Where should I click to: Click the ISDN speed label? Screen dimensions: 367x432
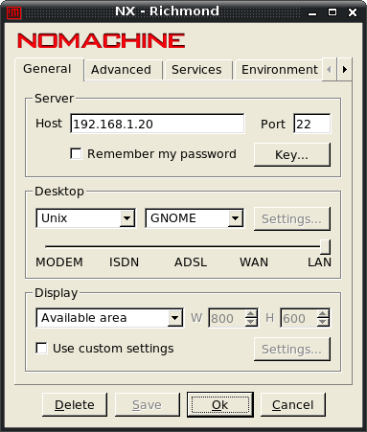coord(124,262)
